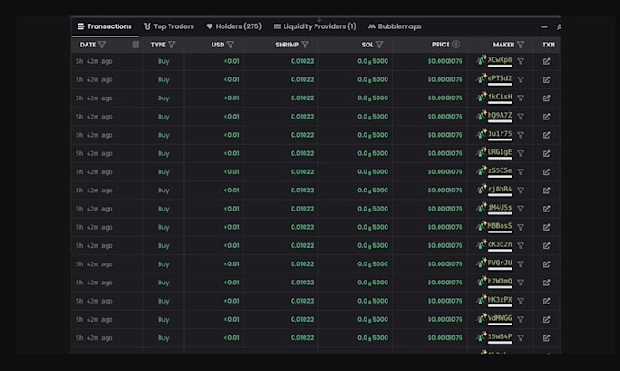The height and width of the screenshot is (371, 620).
Task: Filter transactions by maker rj8hR4
Action: (521, 191)
